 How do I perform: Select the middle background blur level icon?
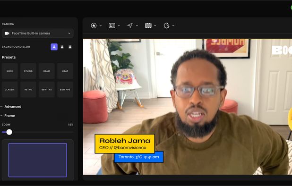click(x=62, y=47)
